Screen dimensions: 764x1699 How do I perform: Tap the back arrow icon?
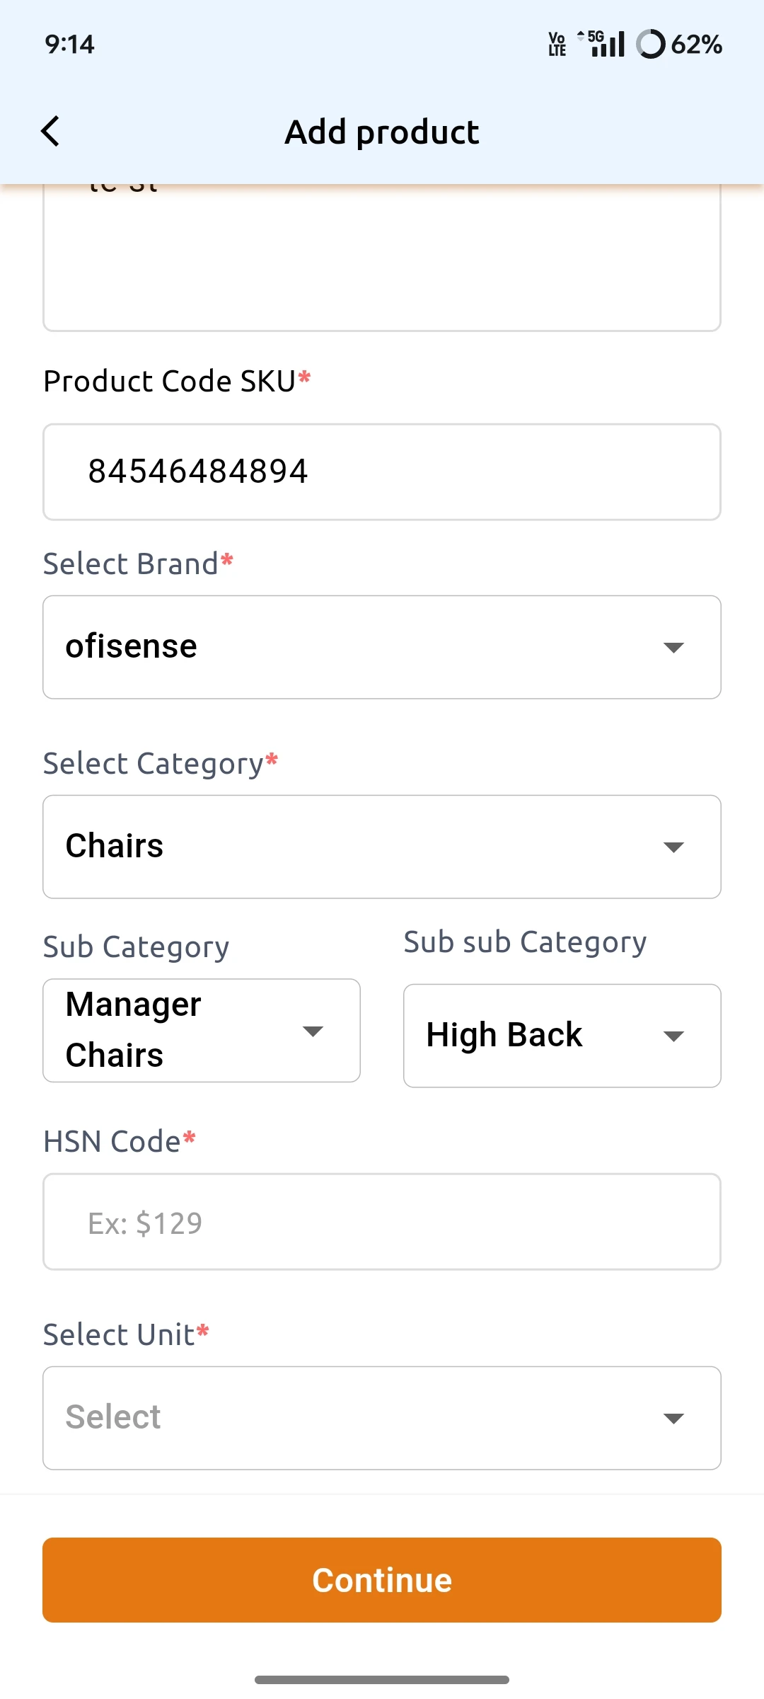click(50, 132)
